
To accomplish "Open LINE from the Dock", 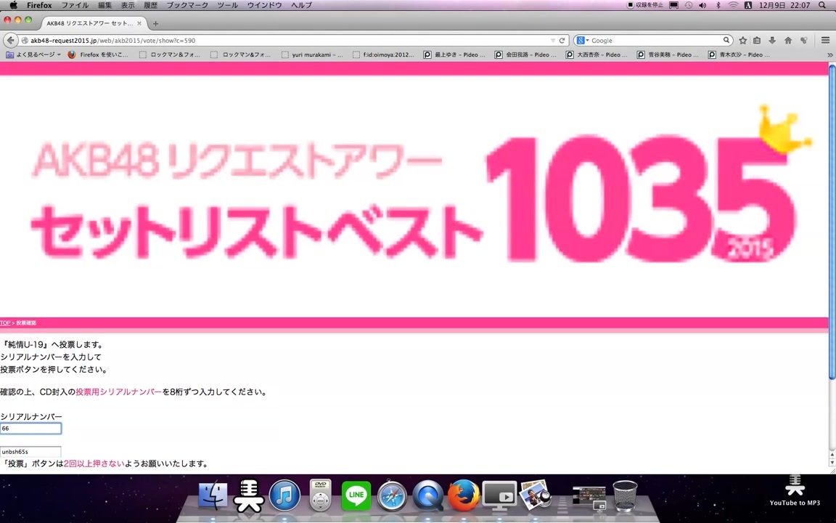I will point(356,495).
